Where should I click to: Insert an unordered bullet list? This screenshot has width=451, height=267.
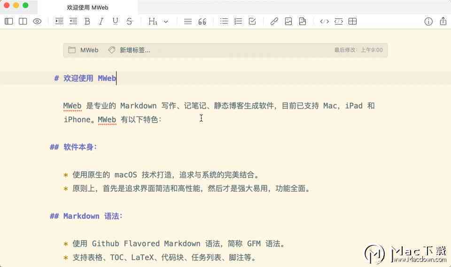(224, 21)
